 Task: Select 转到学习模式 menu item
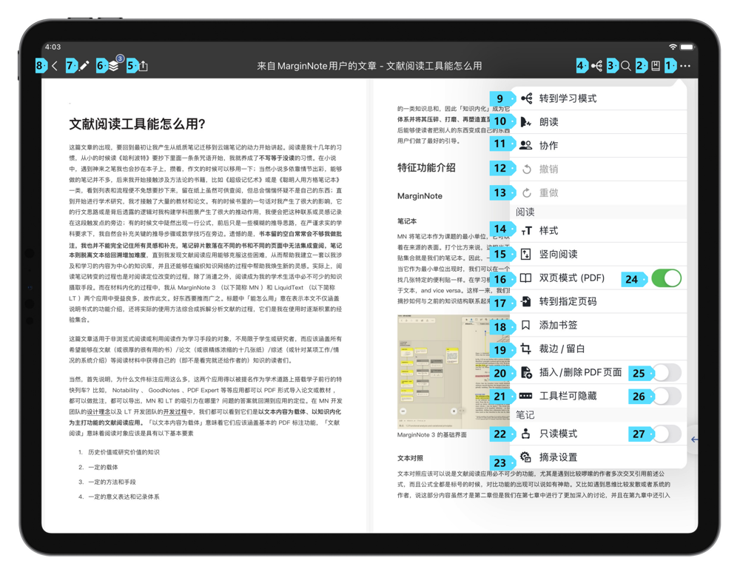point(568,98)
